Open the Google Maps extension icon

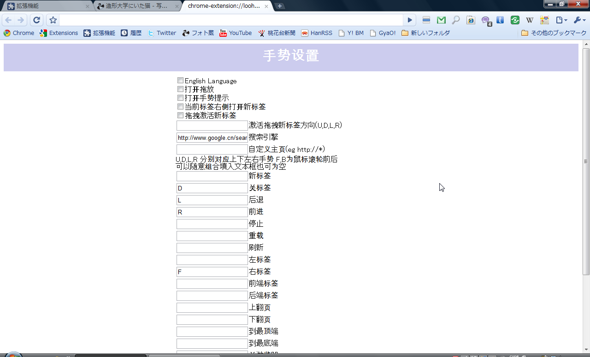point(544,20)
